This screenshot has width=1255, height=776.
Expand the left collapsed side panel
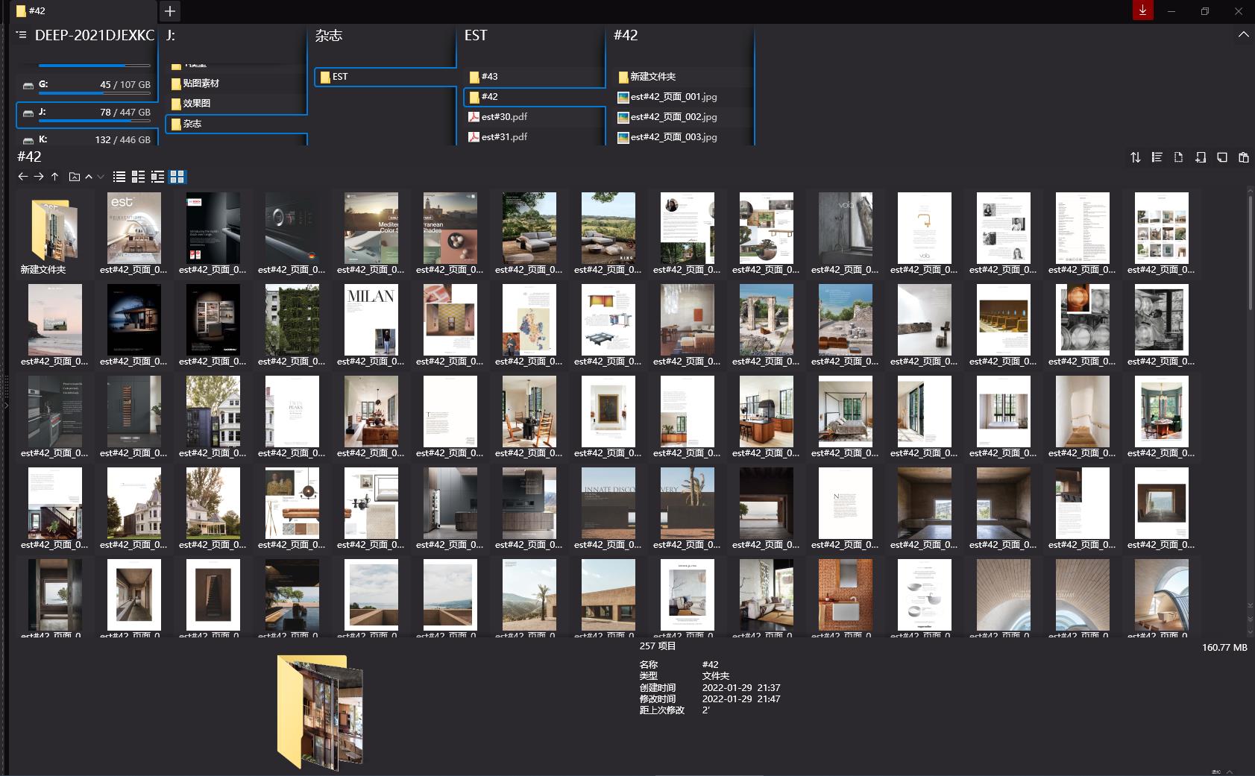tap(5, 406)
